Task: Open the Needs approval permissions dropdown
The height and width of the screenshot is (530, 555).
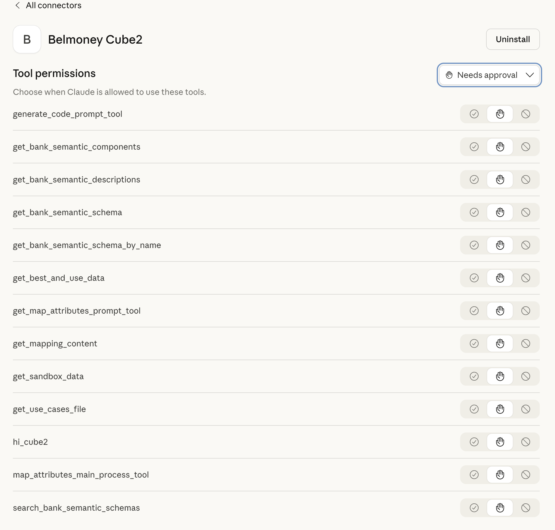Action: [489, 75]
